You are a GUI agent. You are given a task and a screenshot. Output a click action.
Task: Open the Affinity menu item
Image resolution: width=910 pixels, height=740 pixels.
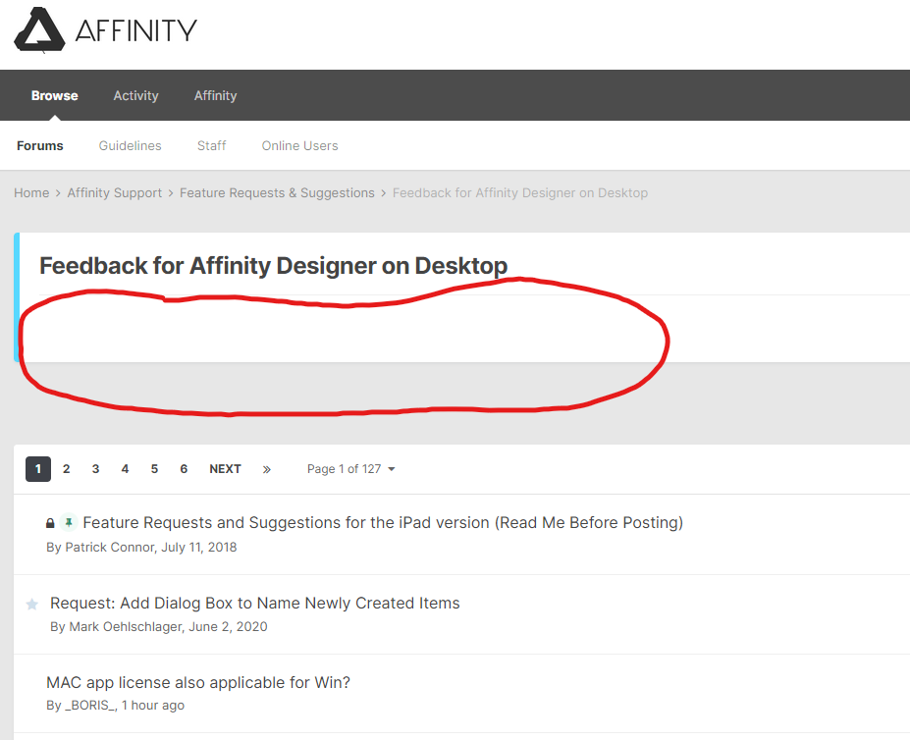[x=215, y=96]
